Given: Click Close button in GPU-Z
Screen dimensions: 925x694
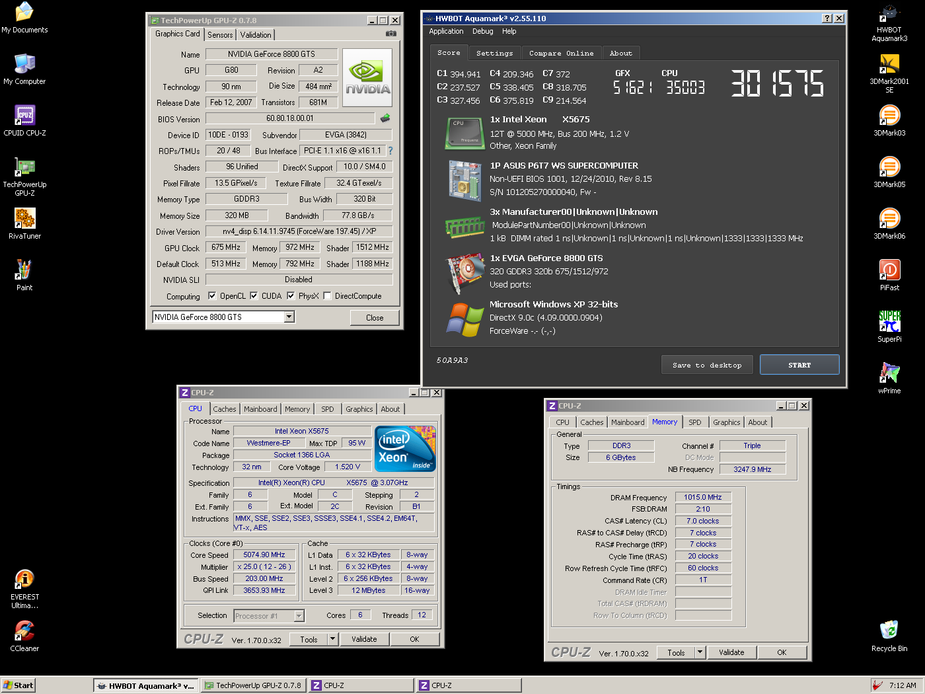Looking at the screenshot, I should coord(375,318).
